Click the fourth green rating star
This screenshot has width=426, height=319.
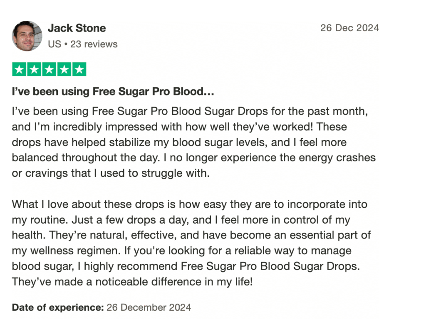pyautogui.click(x=64, y=70)
